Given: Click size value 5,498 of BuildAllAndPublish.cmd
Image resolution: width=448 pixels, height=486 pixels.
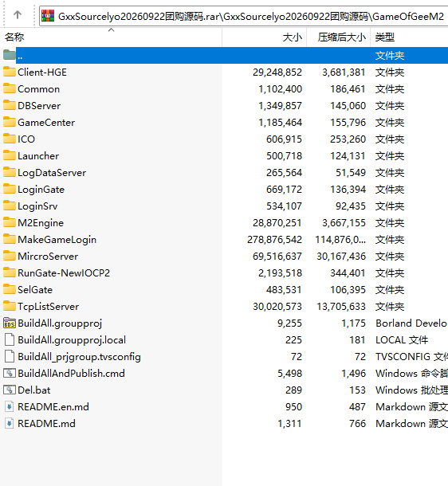Looking at the screenshot, I should 289,374.
